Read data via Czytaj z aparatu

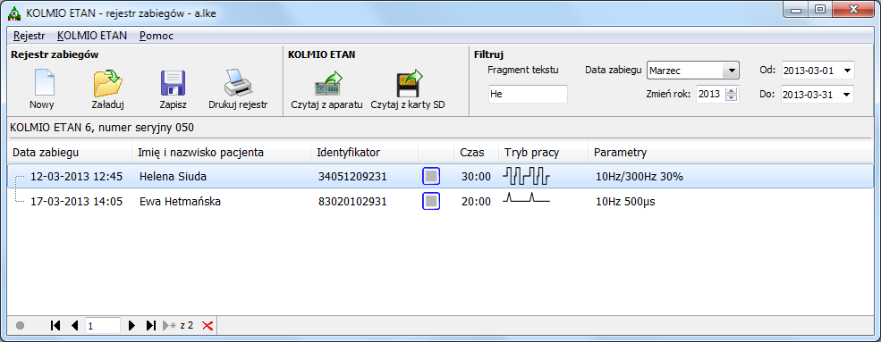point(327,88)
